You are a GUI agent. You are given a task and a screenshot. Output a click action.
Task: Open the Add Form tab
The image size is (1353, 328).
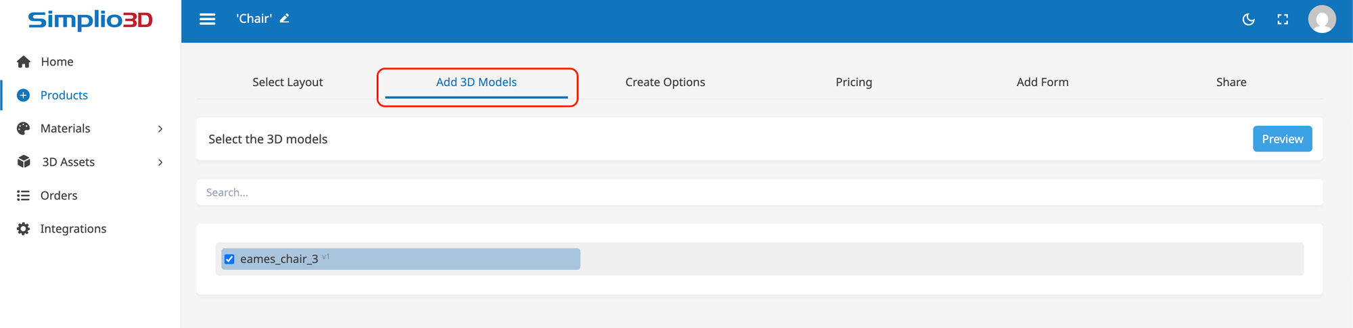click(1042, 82)
